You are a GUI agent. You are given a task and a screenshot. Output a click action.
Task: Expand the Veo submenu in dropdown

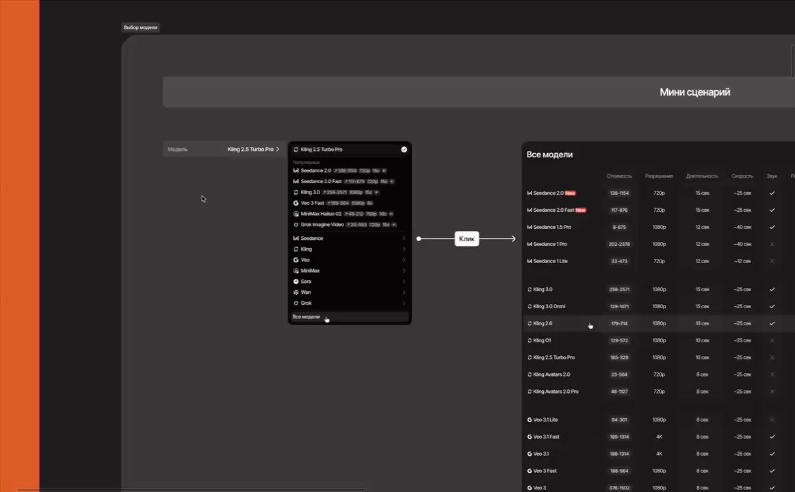pyautogui.click(x=350, y=260)
